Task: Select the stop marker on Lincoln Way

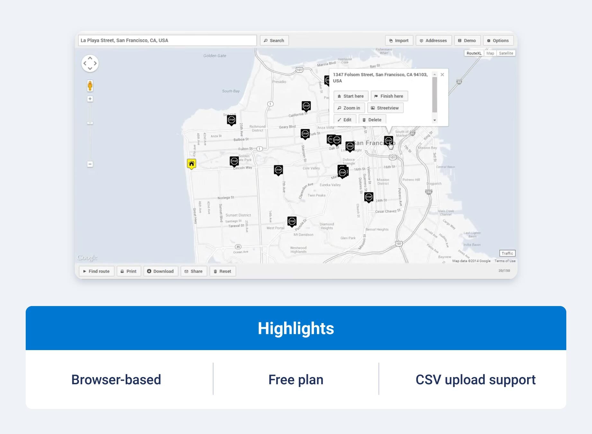Action: 234,161
